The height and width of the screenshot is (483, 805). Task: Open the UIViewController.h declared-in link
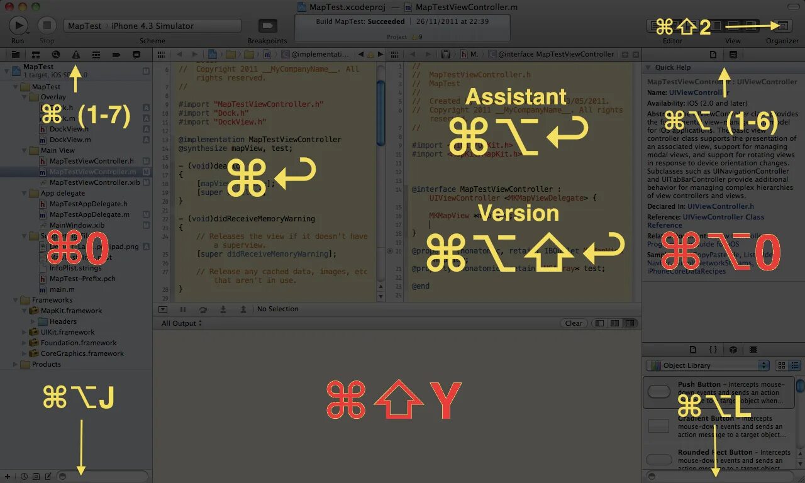coord(721,206)
